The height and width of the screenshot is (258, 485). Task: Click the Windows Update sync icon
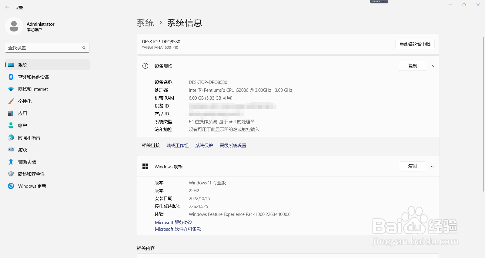pyautogui.click(x=11, y=186)
